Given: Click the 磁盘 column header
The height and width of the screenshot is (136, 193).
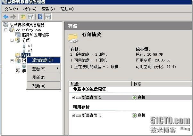Looking at the screenshot, I should 100,84.
